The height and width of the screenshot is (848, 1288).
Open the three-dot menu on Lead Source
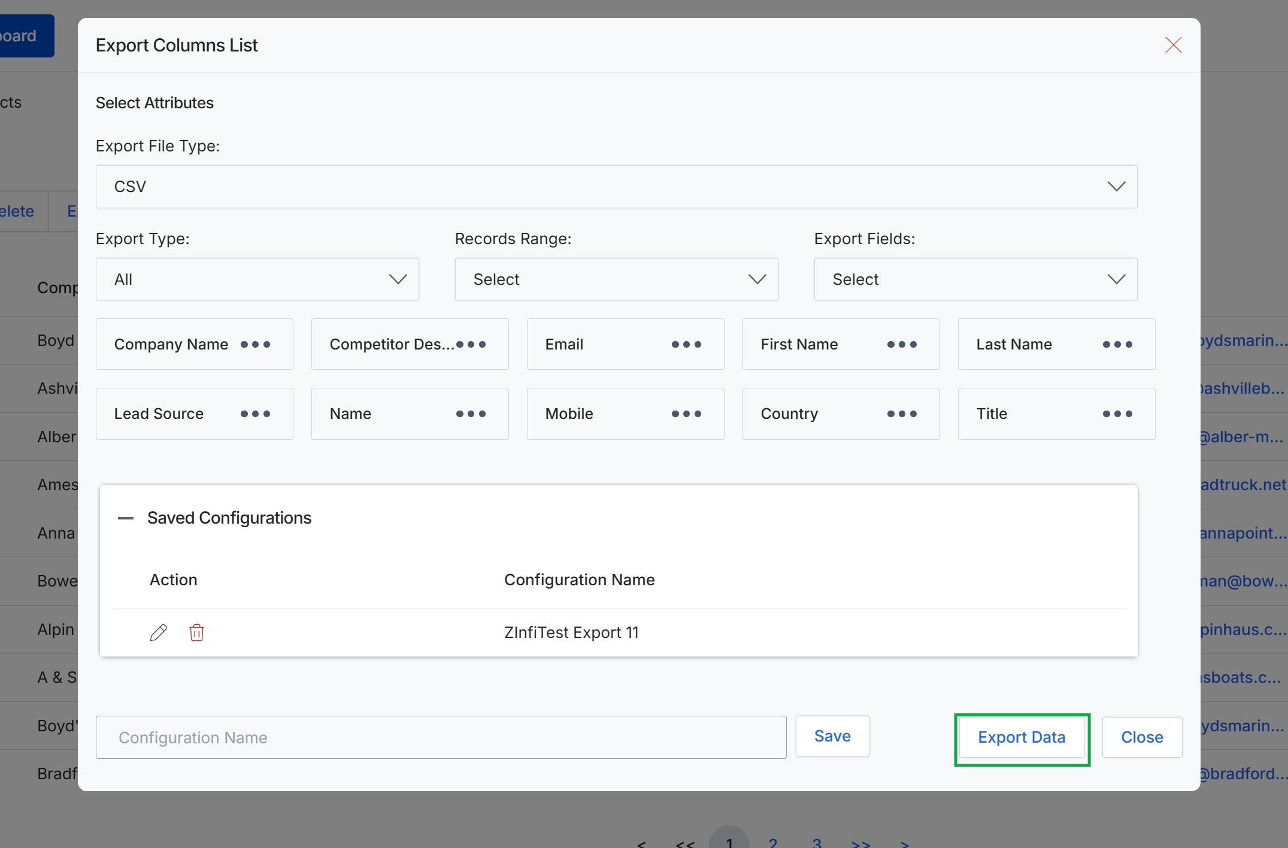256,414
